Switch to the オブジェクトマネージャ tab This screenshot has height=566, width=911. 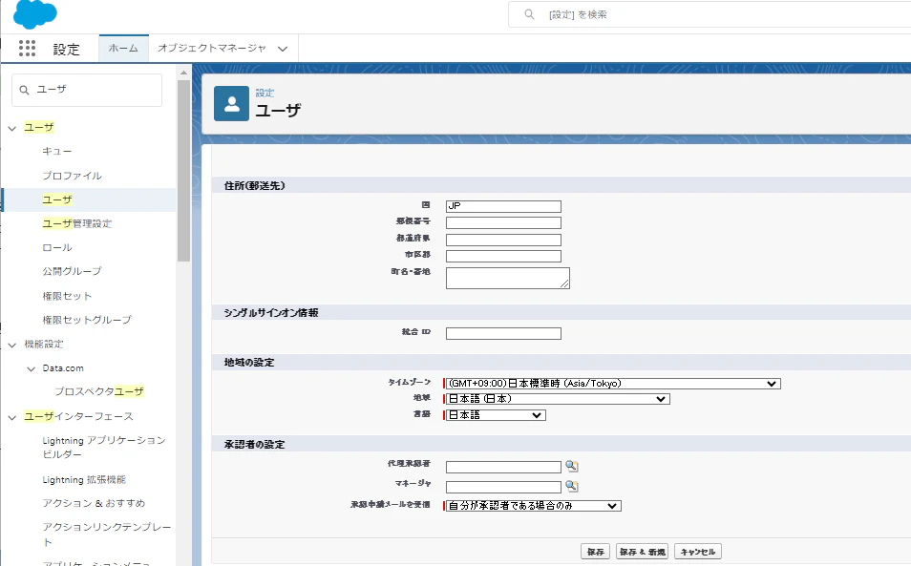click(x=211, y=48)
